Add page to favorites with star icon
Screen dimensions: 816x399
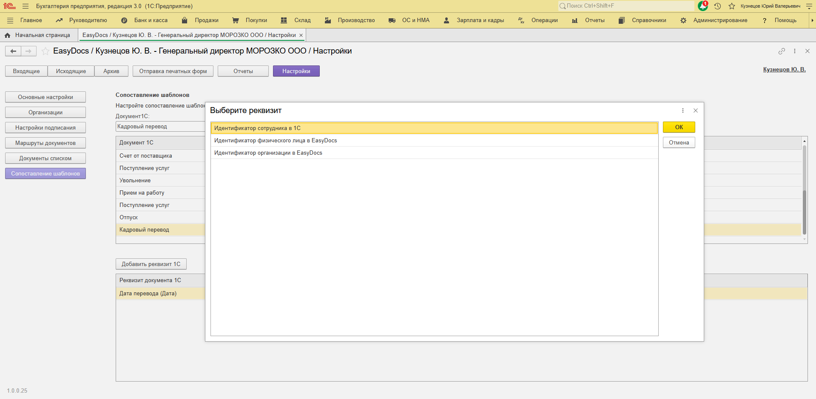tap(45, 51)
